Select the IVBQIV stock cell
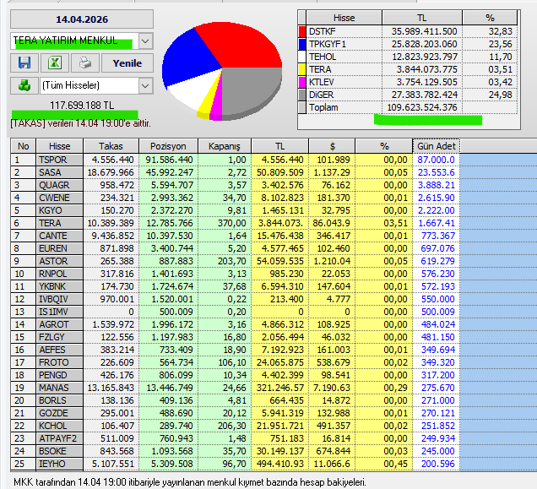Viewport: 537px width, 489px height. [60, 300]
